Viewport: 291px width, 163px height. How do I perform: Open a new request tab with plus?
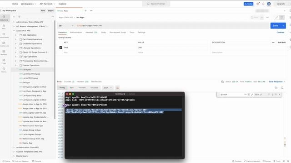[x=85, y=11]
